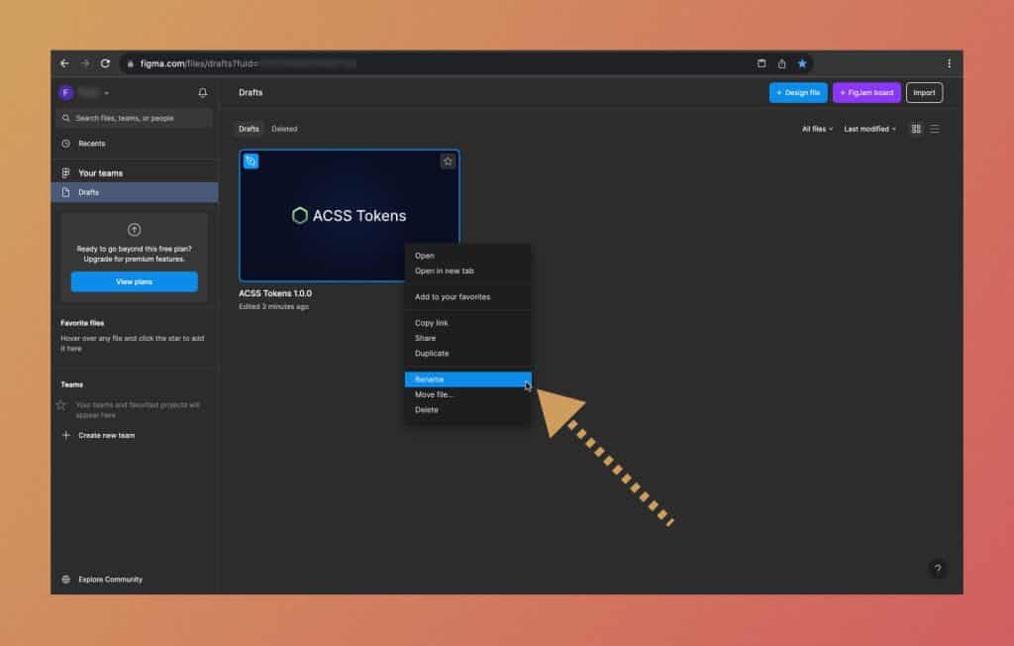
Task: Click the purple FigJam board button
Action: [865, 92]
